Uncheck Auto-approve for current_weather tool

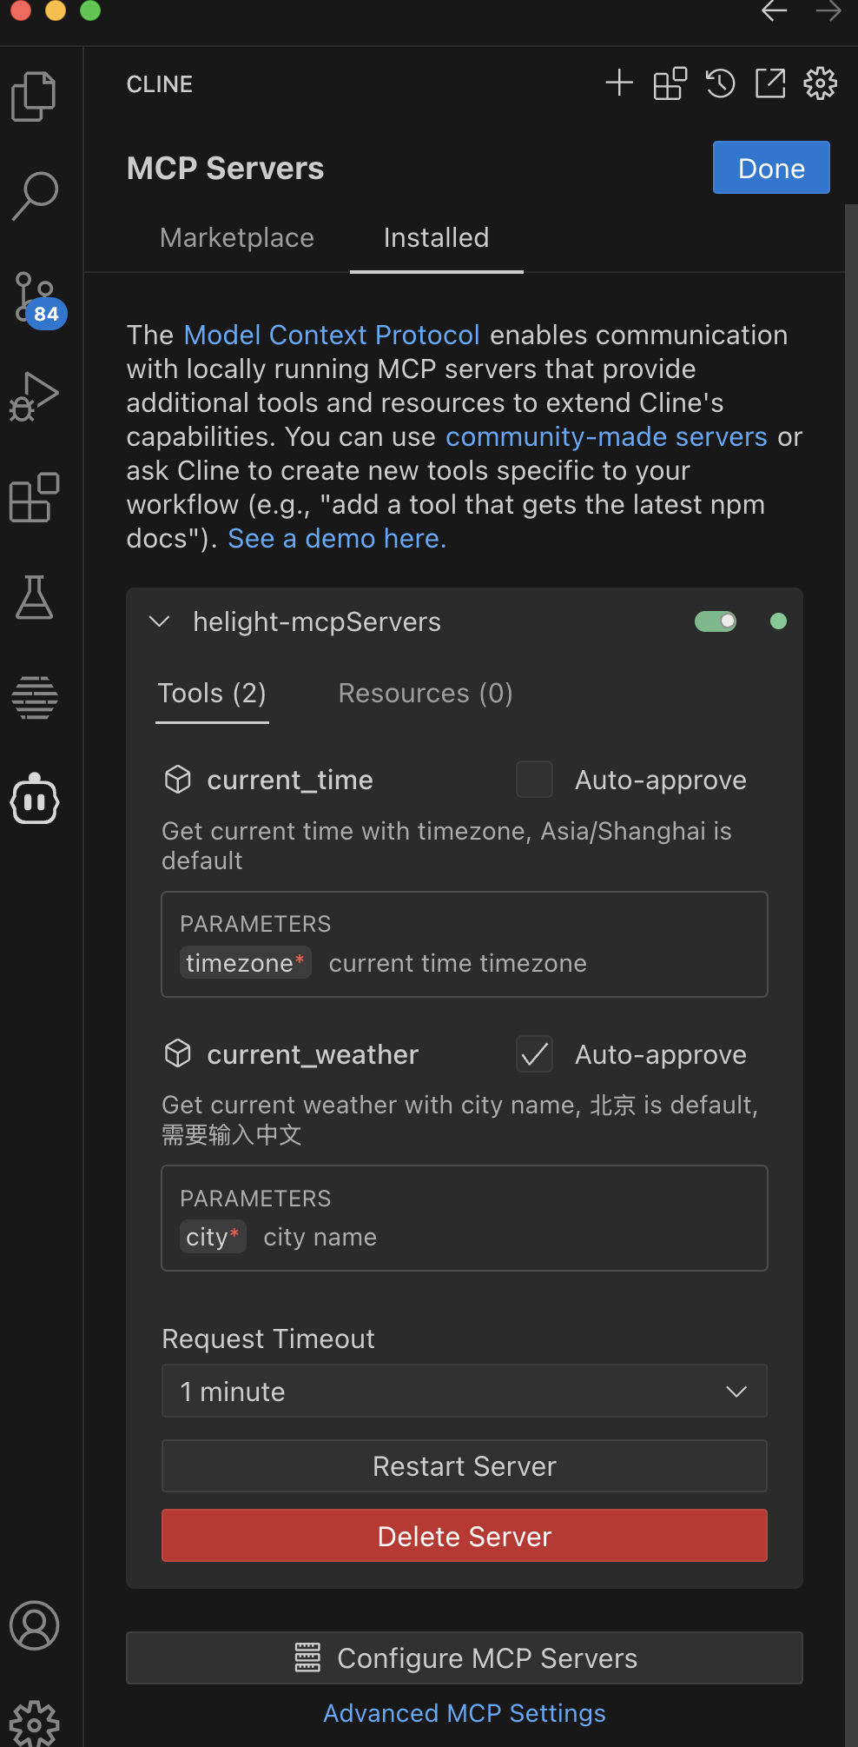point(534,1054)
